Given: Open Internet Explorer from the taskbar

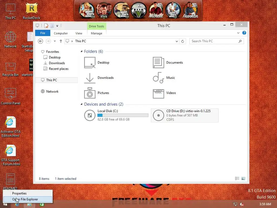Looking at the screenshot, I should [x=17, y=205].
